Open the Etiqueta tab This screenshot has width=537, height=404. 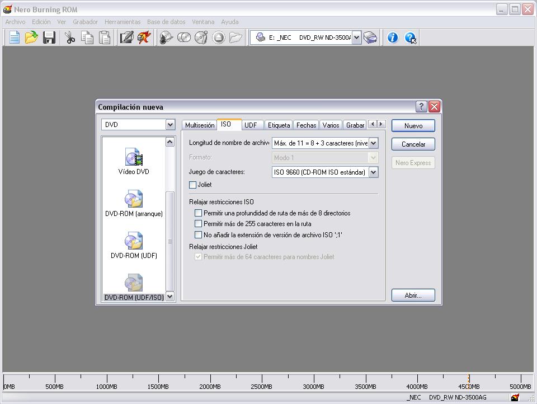tap(279, 125)
